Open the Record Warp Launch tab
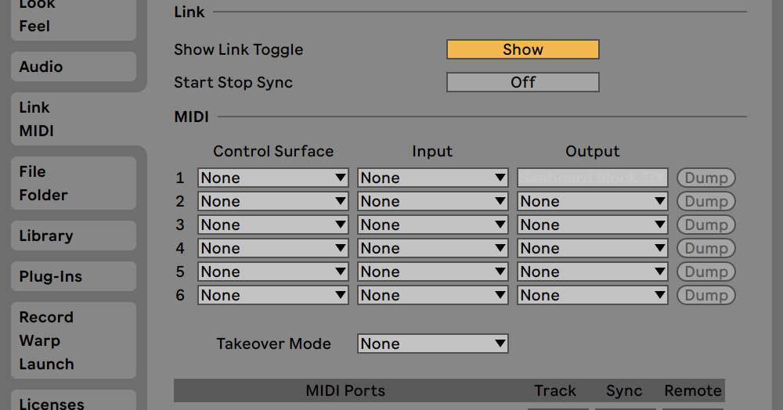Viewport: 783px width, 410px height. coord(73,340)
